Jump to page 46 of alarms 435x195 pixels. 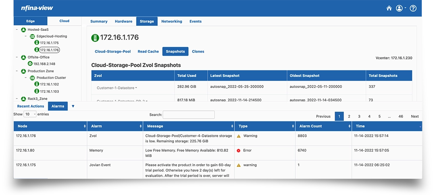[400, 116]
